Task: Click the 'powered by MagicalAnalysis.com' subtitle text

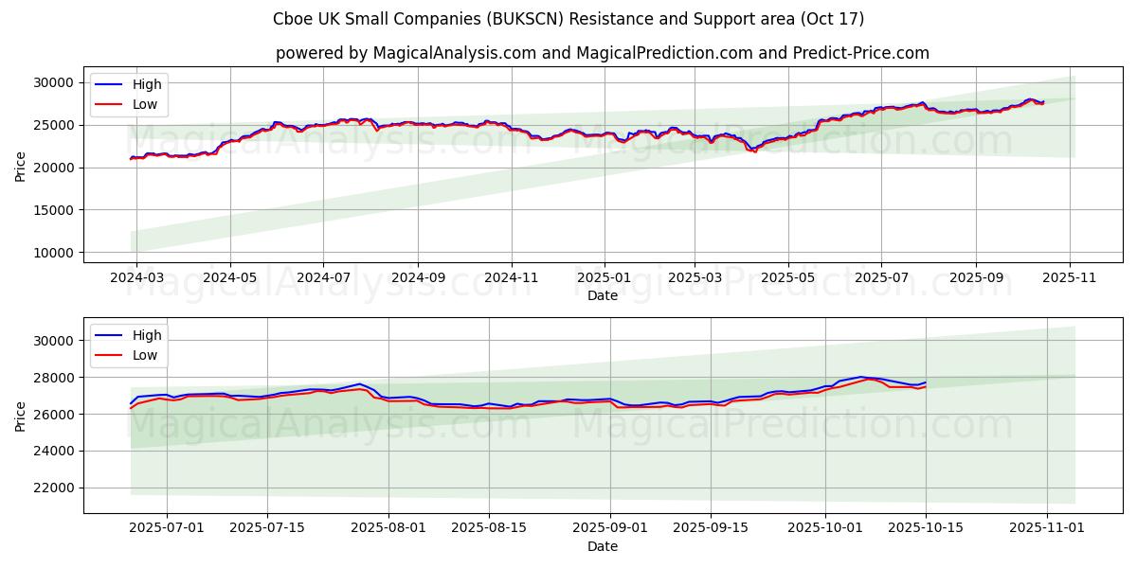Action: click(x=603, y=53)
